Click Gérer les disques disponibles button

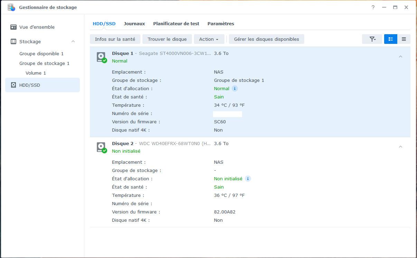click(x=266, y=39)
